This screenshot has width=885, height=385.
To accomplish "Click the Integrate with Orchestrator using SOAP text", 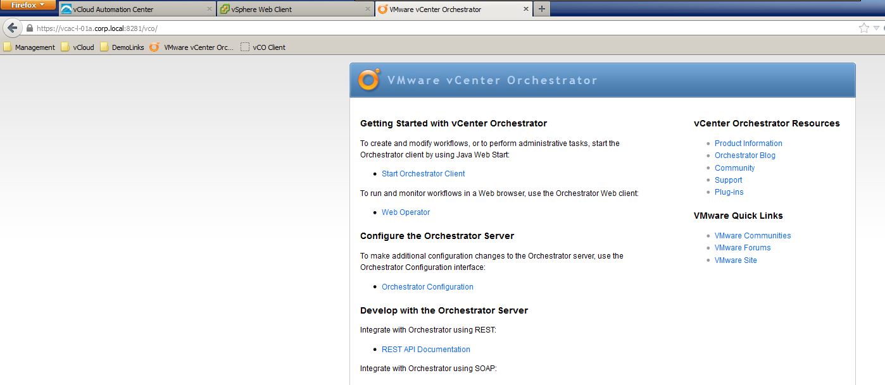I will 429,369.
